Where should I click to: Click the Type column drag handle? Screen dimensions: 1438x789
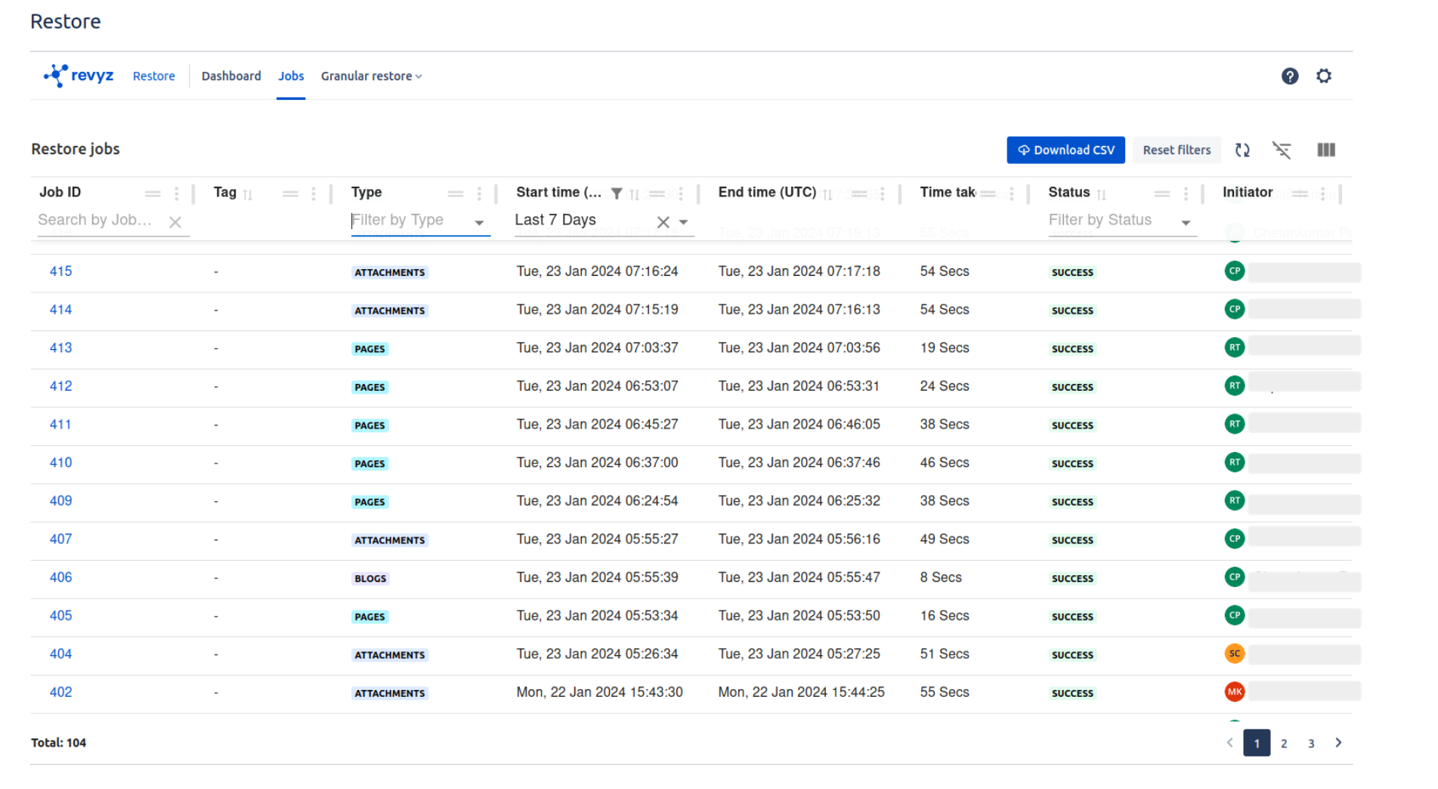coord(456,194)
